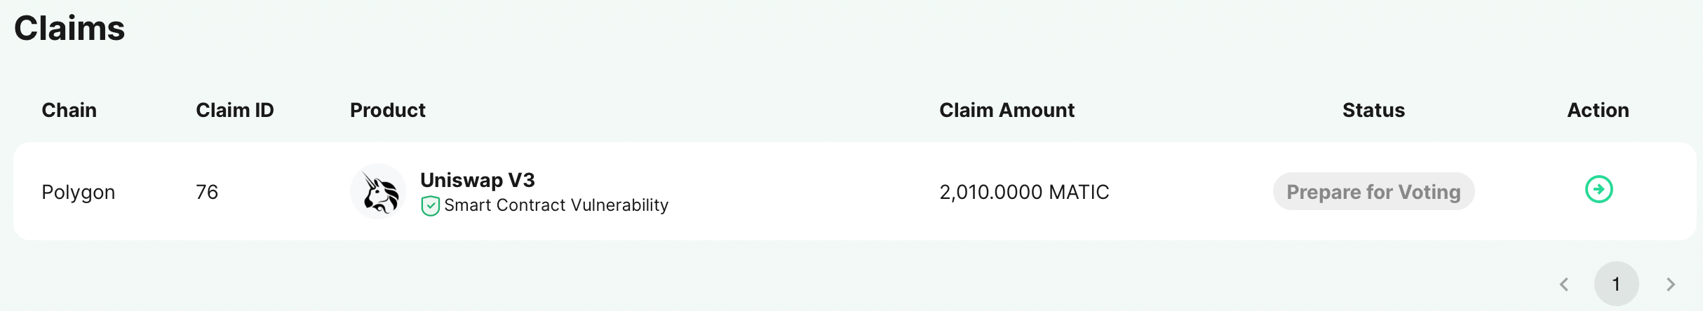The height and width of the screenshot is (311, 1703).
Task: Click the Status column header
Action: point(1373,110)
